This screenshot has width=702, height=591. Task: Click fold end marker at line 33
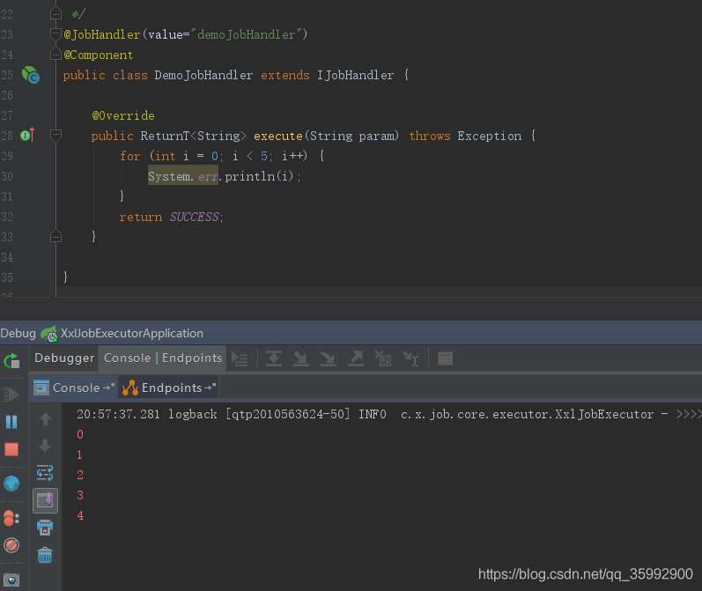pos(56,236)
